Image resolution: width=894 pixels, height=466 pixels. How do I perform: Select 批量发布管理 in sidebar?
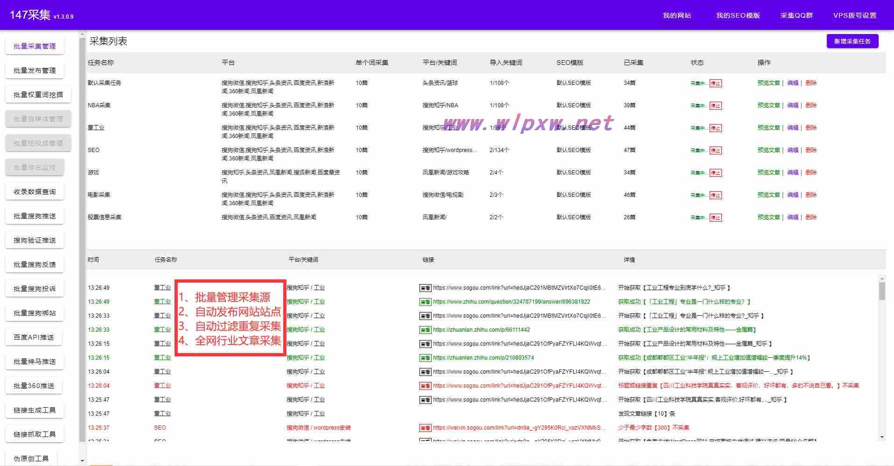[x=35, y=70]
